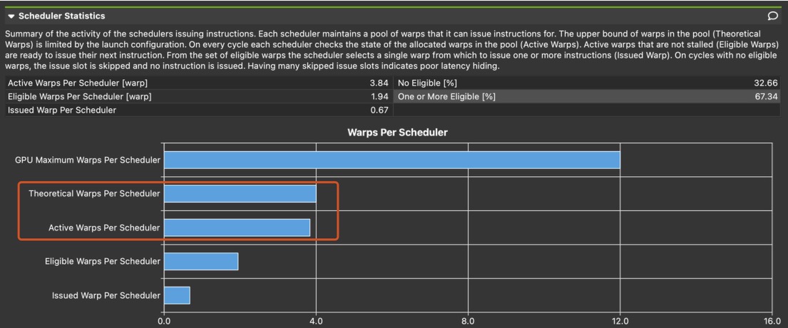Click the 67.34 percentage value
The image size is (788, 328).
click(767, 96)
